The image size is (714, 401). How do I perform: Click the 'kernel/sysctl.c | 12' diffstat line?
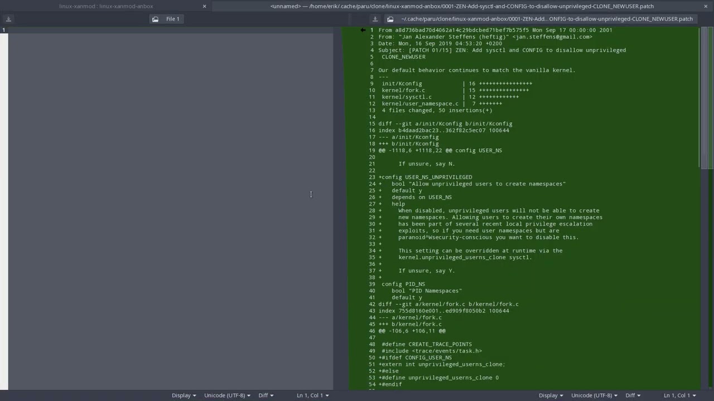(x=450, y=97)
